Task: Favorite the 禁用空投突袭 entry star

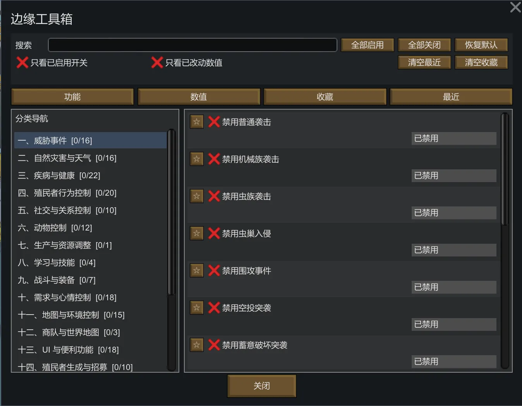Action: tap(197, 308)
